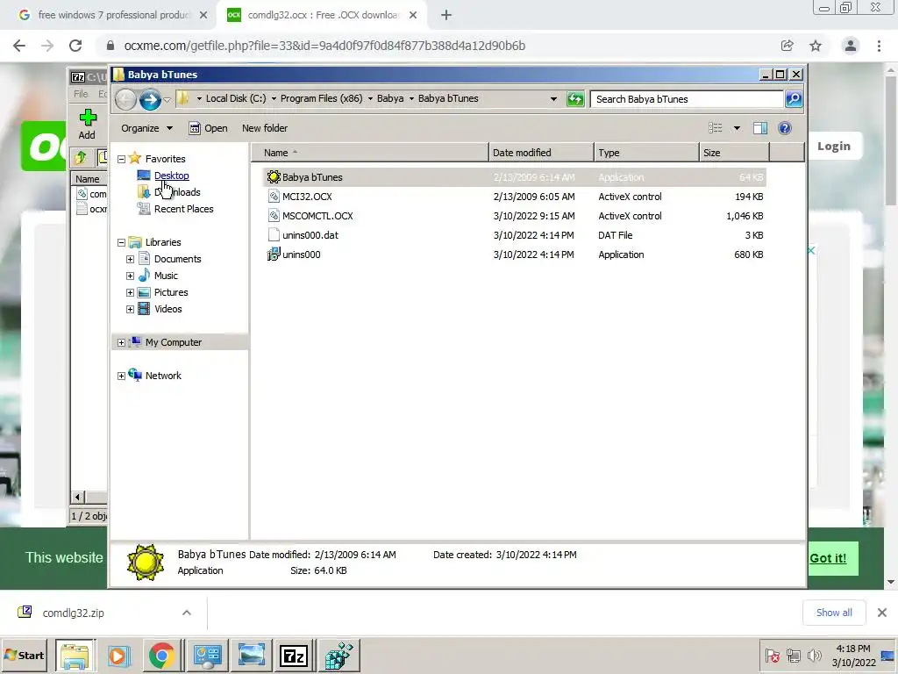Open a new Chrome tab
The height and width of the screenshot is (674, 898).
446,16
